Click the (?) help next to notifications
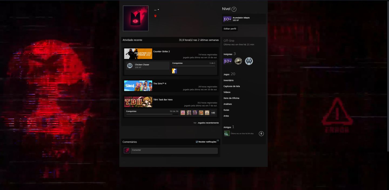The height and width of the screenshot is (190, 389). [218, 141]
